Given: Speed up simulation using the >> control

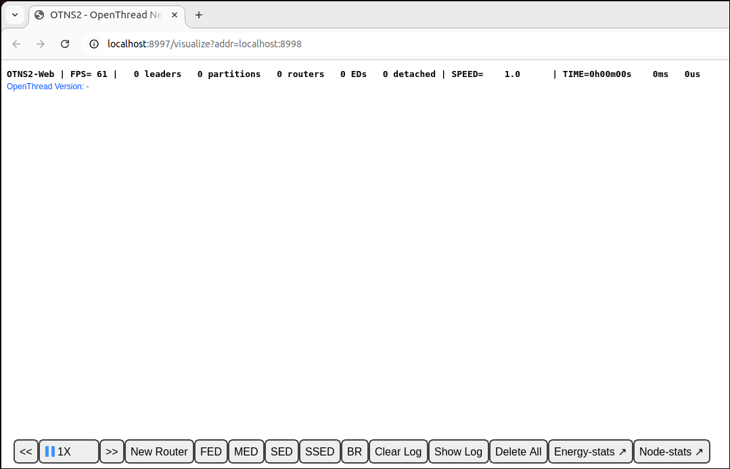Looking at the screenshot, I should coord(112,451).
